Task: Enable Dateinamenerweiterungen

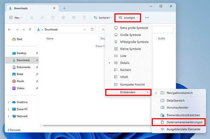Action: (x=179, y=122)
